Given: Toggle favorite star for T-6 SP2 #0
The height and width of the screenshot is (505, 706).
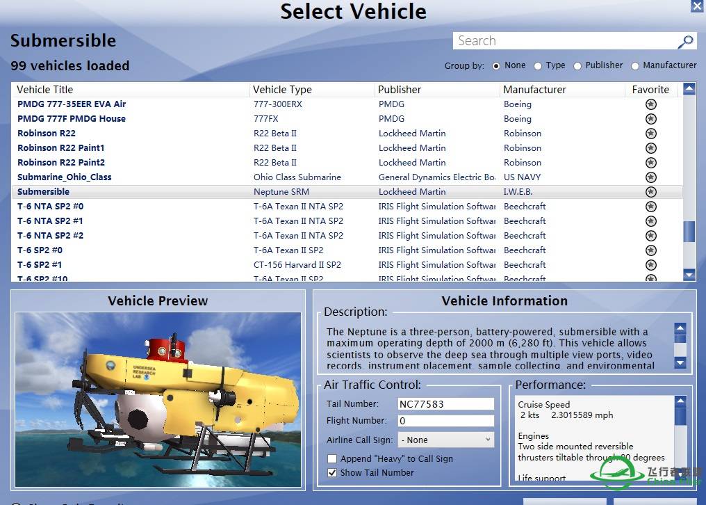Looking at the screenshot, I should pyautogui.click(x=650, y=250).
